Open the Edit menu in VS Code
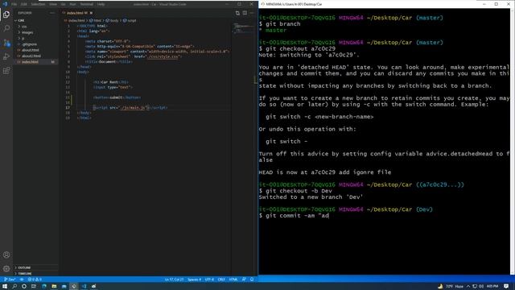This screenshot has width=515, height=290. [x=24, y=4]
